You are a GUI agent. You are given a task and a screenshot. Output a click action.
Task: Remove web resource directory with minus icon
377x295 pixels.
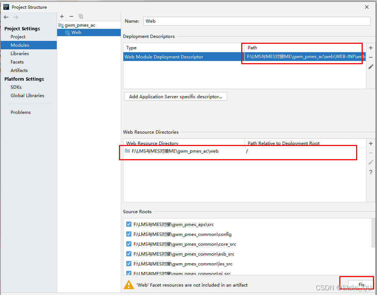(371, 153)
